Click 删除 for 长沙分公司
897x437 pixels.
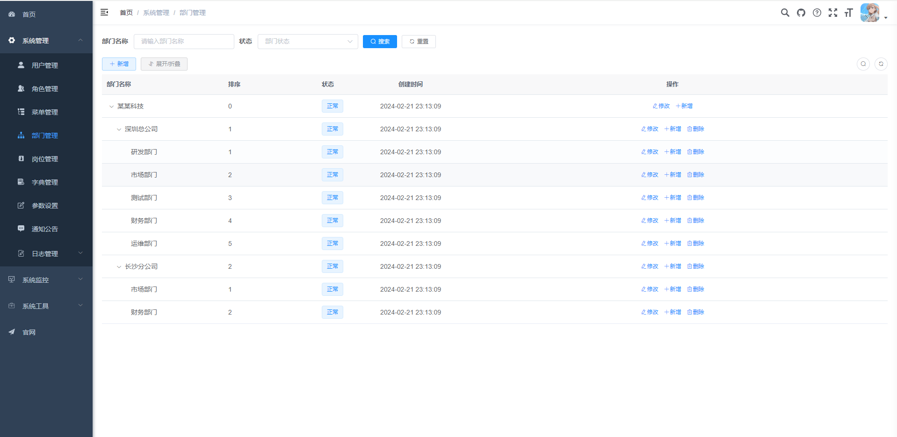click(695, 266)
